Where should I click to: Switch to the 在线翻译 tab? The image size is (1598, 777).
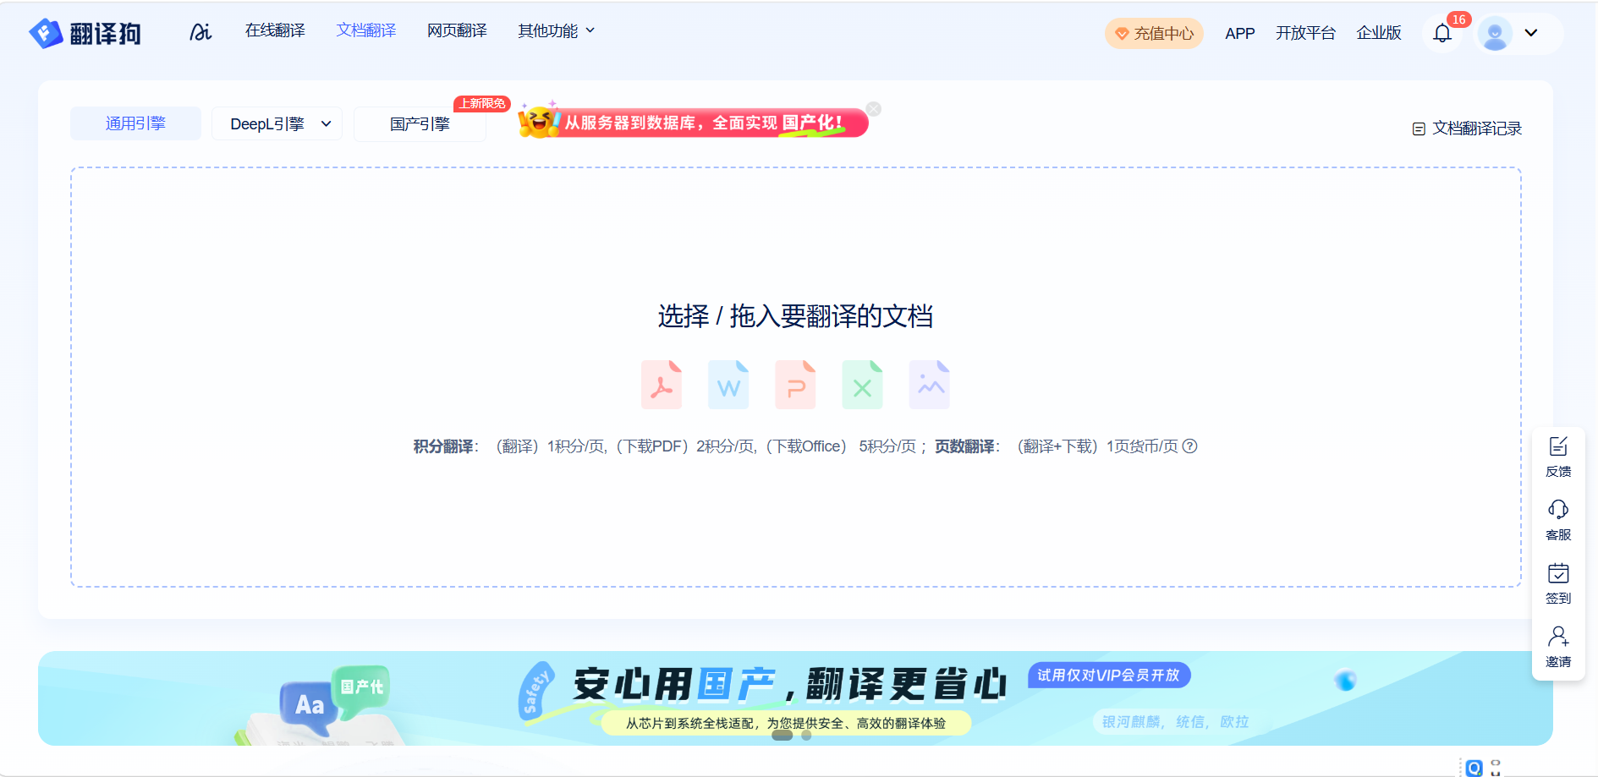point(275,31)
